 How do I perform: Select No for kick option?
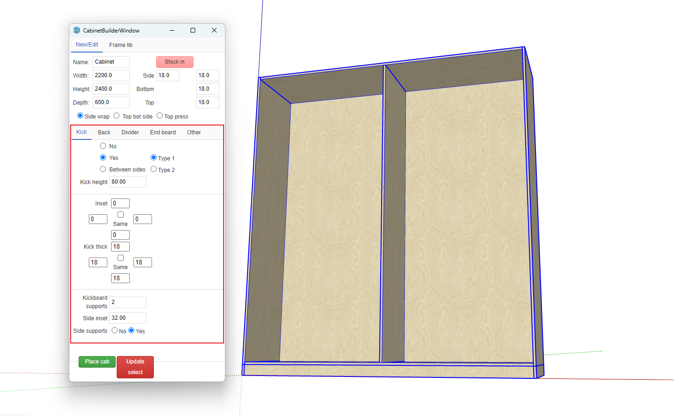pos(103,146)
